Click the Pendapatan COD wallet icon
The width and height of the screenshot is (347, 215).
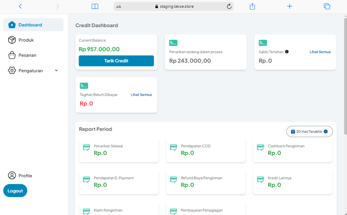point(173,147)
